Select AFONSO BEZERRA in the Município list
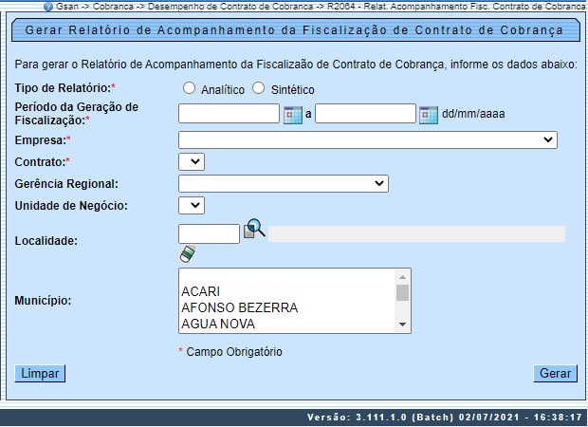This screenshot has height=427, width=588. pos(239,307)
